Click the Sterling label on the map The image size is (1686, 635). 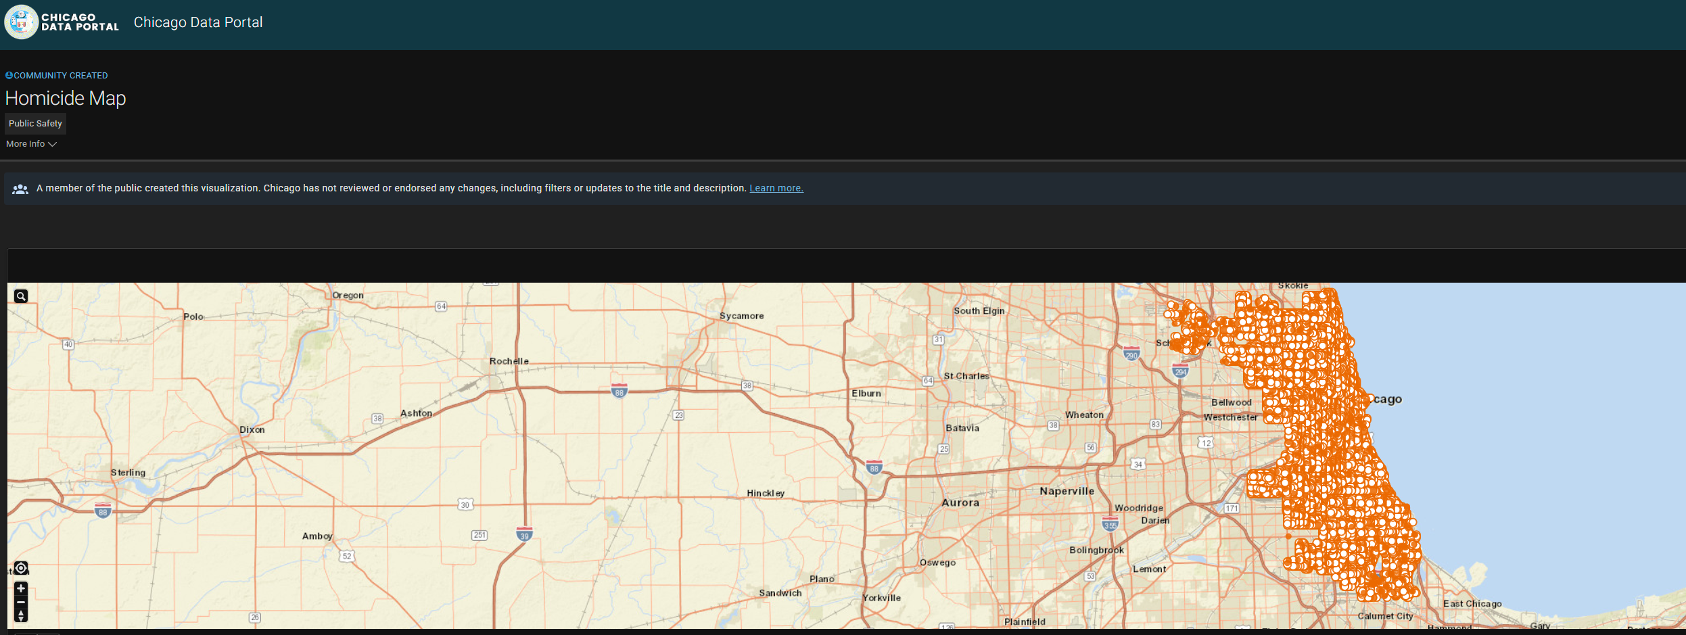[128, 473]
